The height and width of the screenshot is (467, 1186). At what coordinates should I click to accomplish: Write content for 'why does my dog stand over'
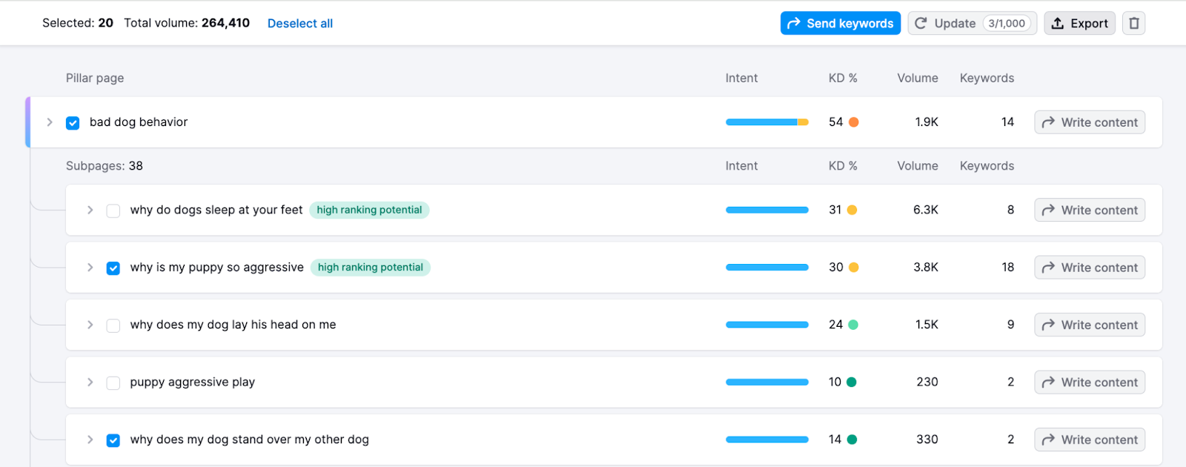tap(1089, 440)
